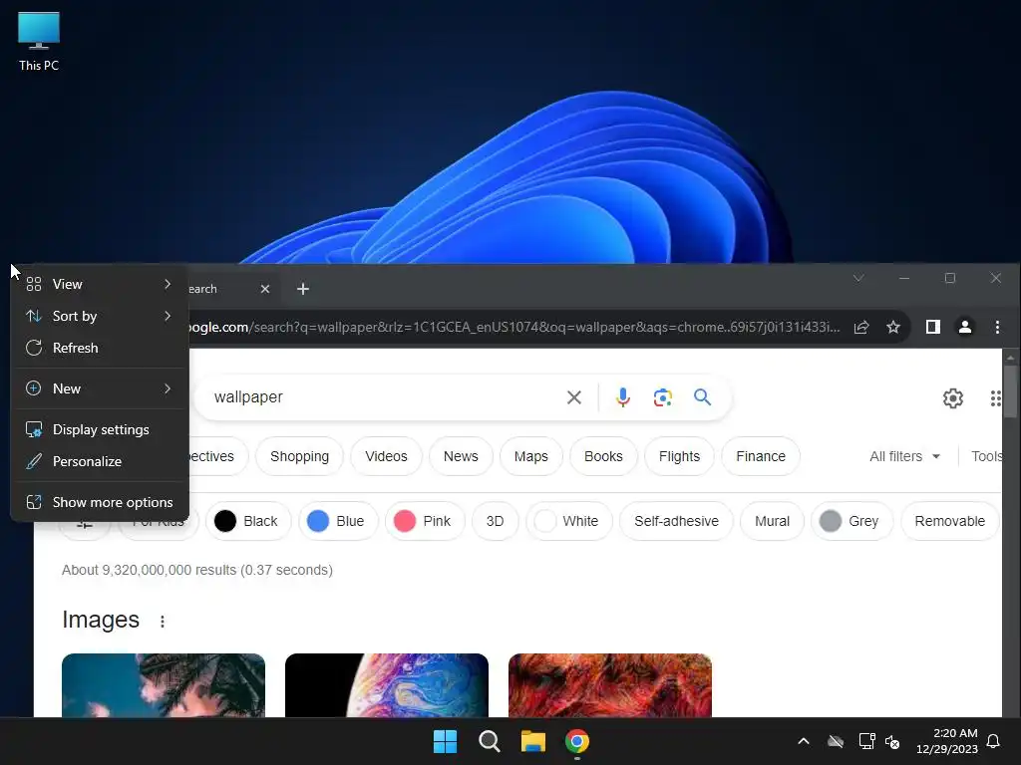Viewport: 1021px width, 765px height.
Task: Click the share this page icon
Action: (x=861, y=327)
